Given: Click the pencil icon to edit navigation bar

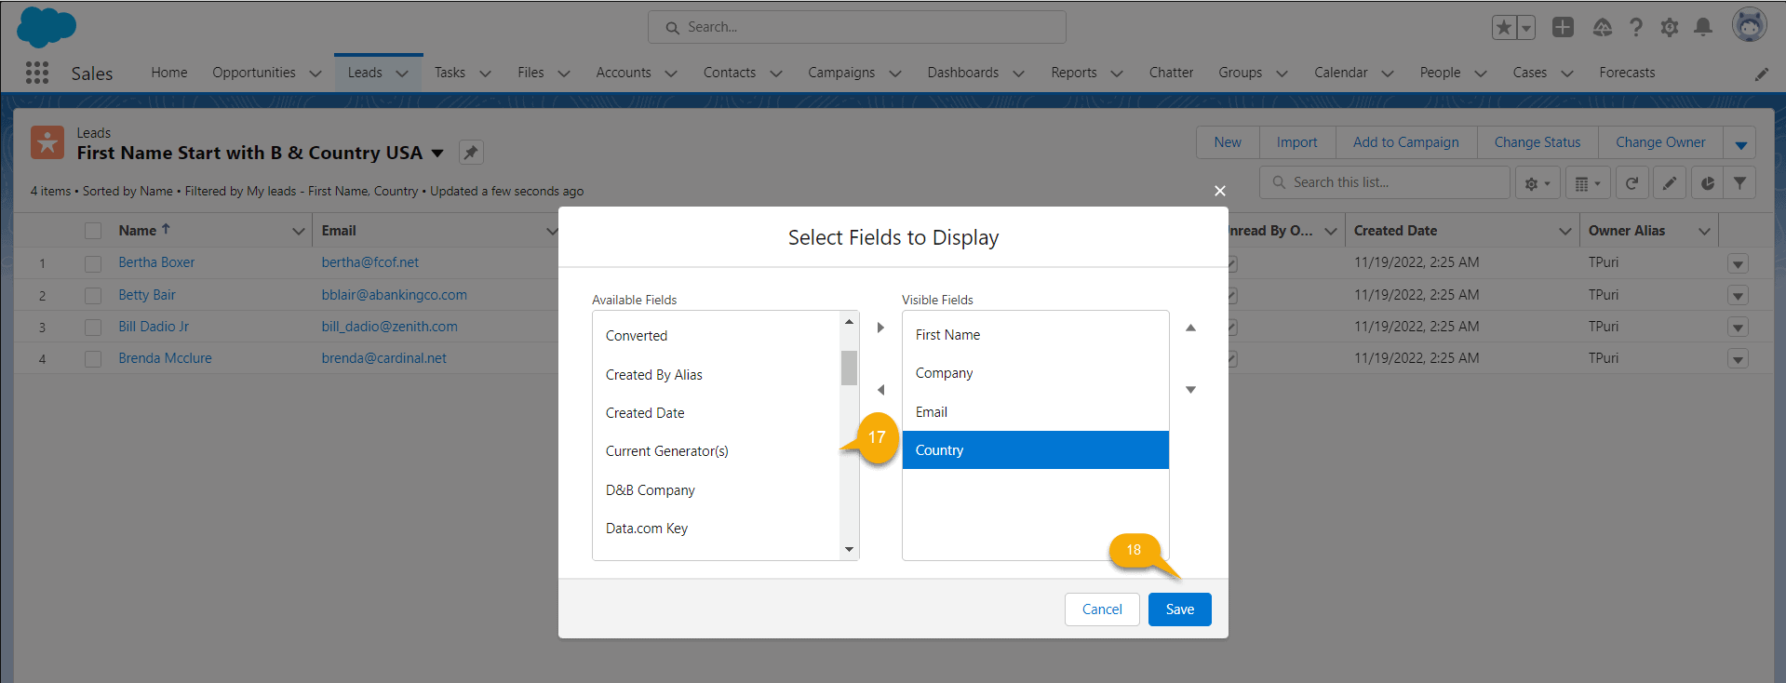Looking at the screenshot, I should [1762, 74].
